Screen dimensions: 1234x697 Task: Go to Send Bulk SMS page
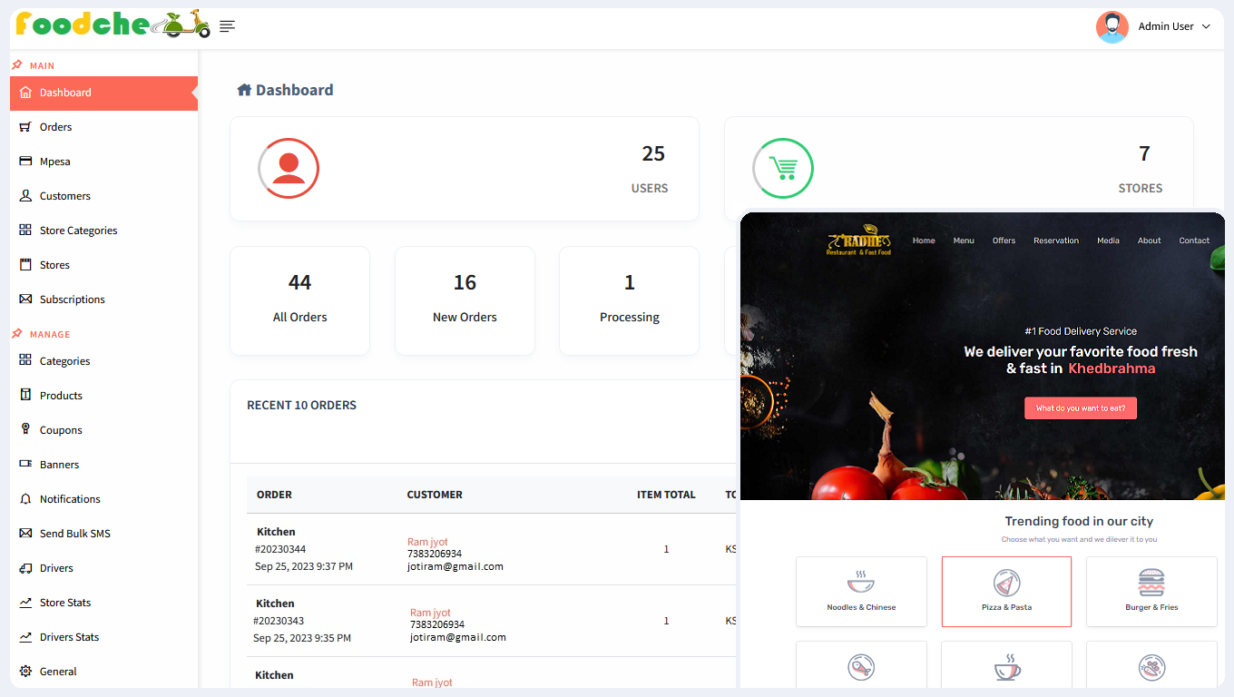[x=74, y=534]
